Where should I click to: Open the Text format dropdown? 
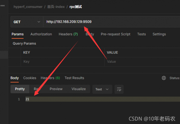102,89
